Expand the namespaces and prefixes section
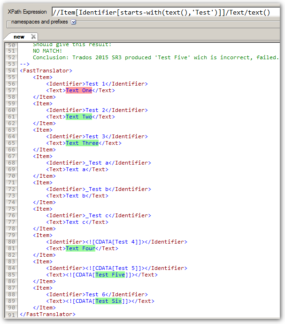Image resolution: width=285 pixels, height=324 pixels. click(74, 22)
